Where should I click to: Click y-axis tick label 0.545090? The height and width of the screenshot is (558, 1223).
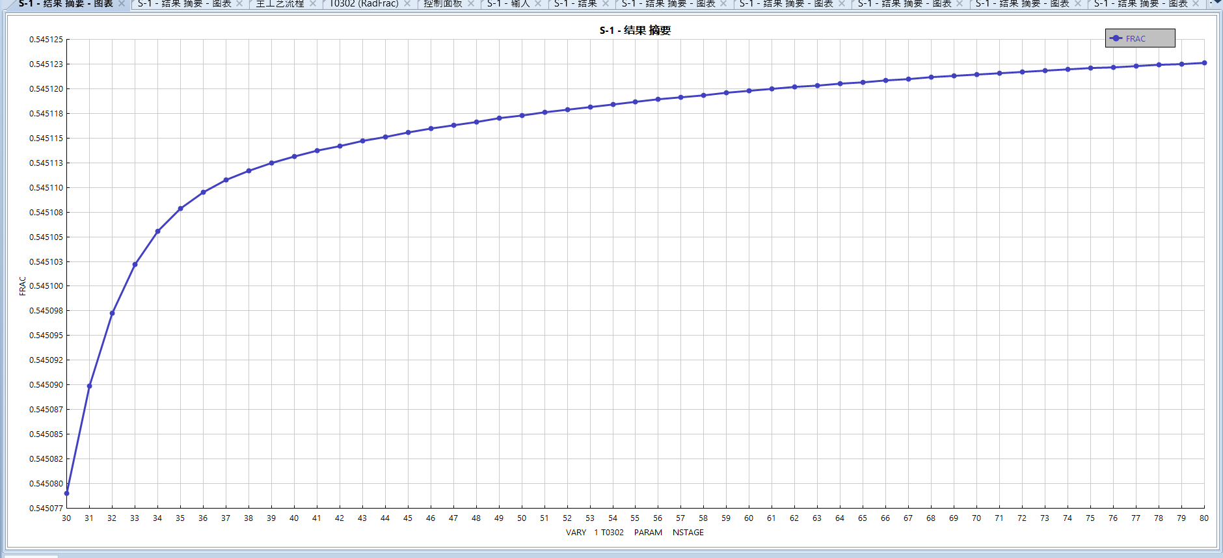[x=46, y=385]
